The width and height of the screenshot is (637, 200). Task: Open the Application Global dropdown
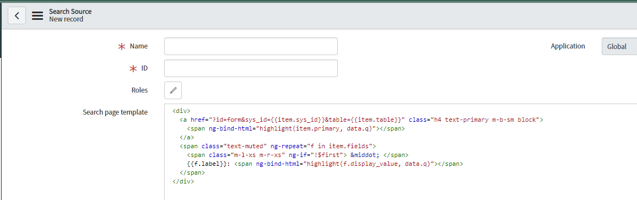619,46
